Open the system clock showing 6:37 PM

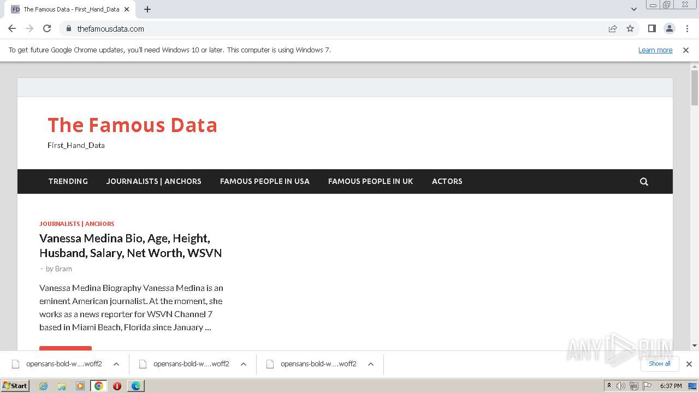pos(671,386)
